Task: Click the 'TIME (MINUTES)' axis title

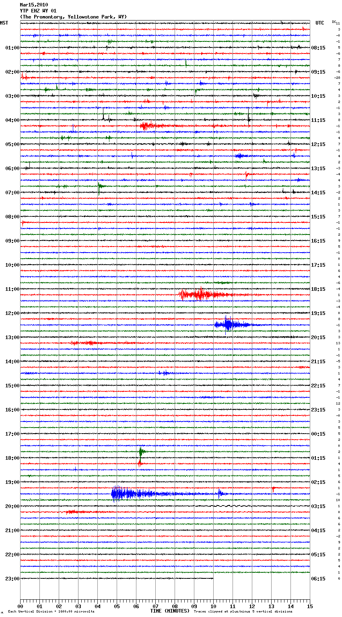Action: point(170,611)
